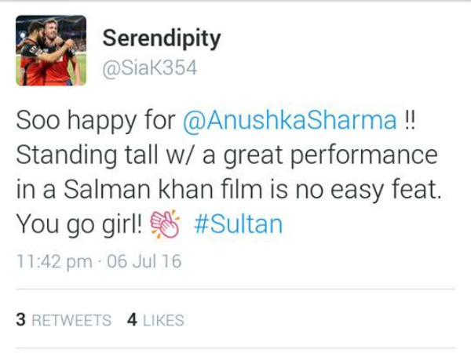Image resolution: width=471 pixels, height=353 pixels.
Task: Open the @SiaK354 handle
Action: (x=150, y=68)
